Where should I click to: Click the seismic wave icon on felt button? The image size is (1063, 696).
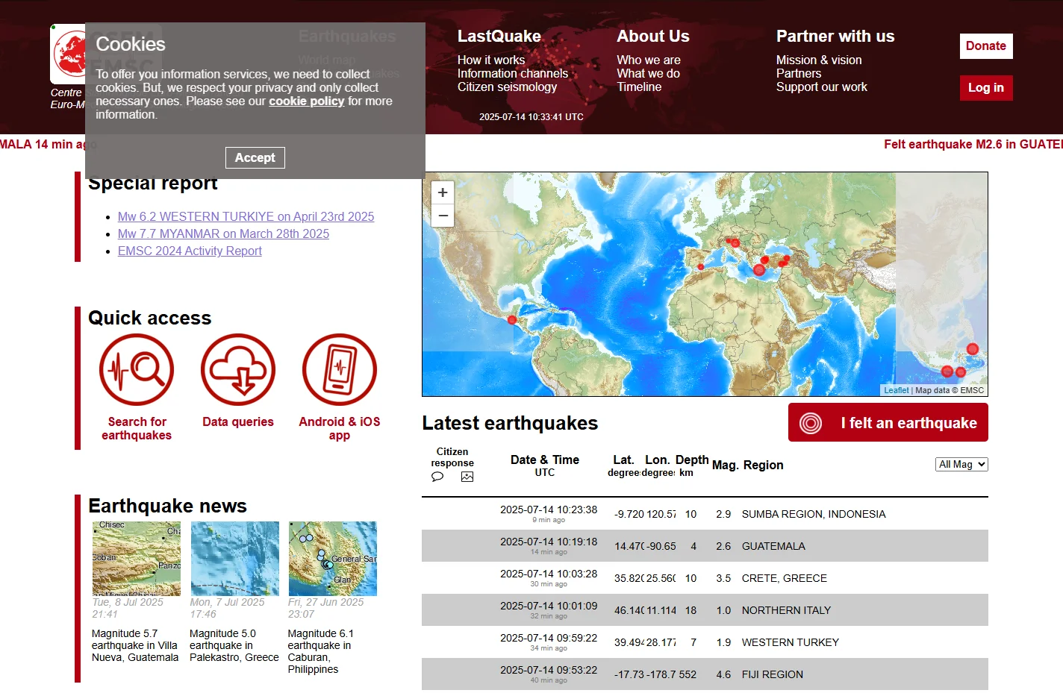[x=811, y=423]
